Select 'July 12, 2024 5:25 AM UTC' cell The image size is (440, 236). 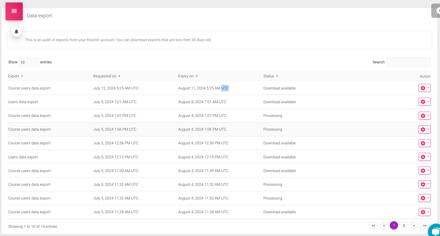116,88
